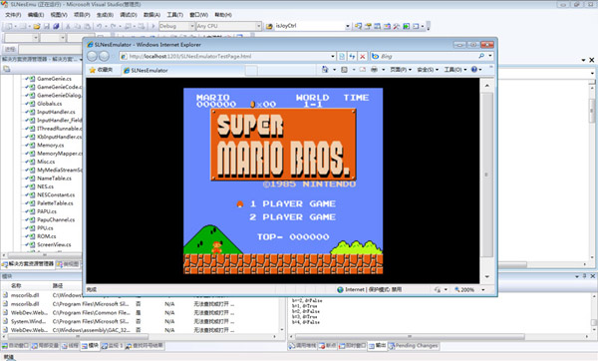
Task: Switch to the 输出 Output tab
Action: 377,346
